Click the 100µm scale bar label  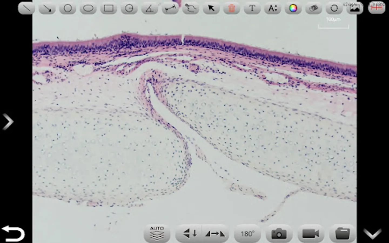[333, 19]
